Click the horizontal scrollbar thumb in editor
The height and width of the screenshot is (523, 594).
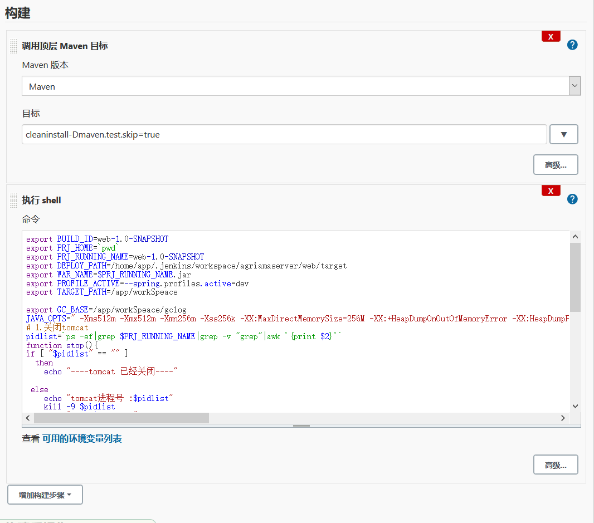121,418
